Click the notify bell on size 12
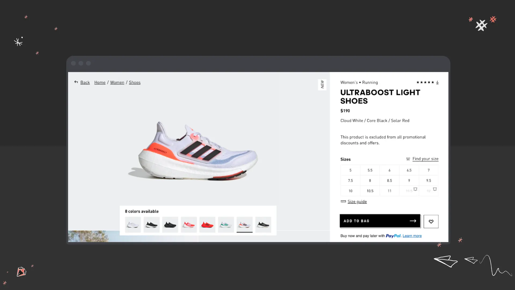The width and height of the screenshot is (515, 290). pyautogui.click(x=435, y=189)
